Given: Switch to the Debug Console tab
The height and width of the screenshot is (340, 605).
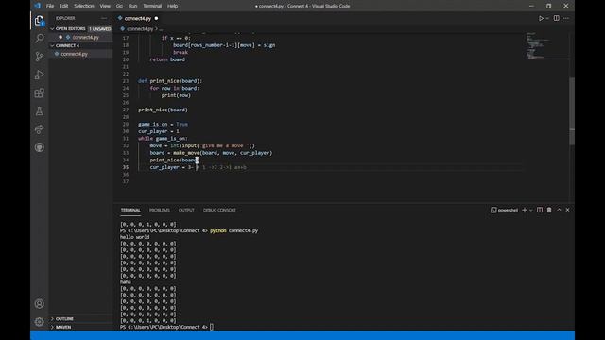Looking at the screenshot, I should coord(219,210).
